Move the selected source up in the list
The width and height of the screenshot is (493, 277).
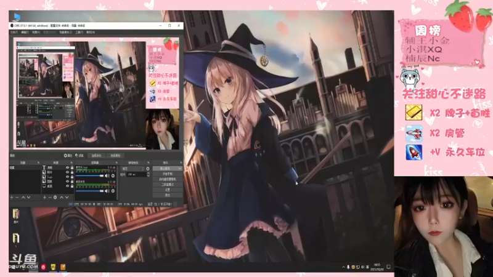(62, 197)
